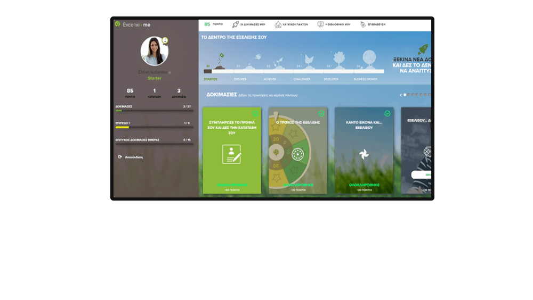Click the library certificate icon
Screen dimensions: 533x300
[x=320, y=24]
